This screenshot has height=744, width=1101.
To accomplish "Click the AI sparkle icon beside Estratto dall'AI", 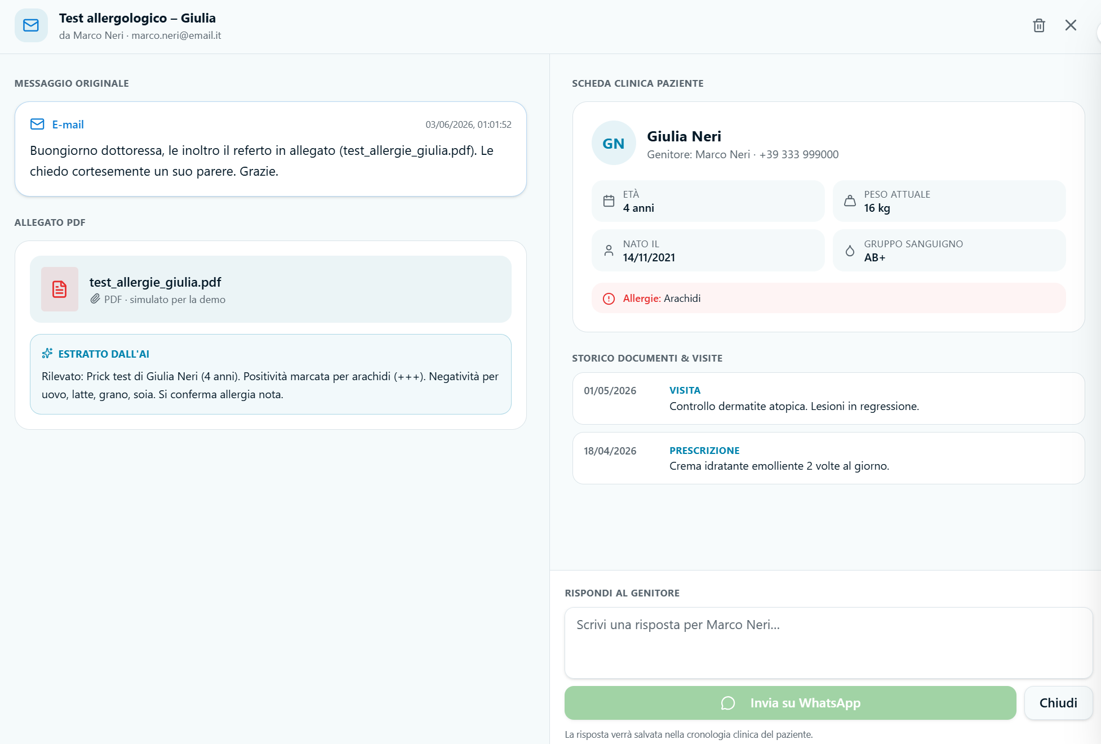I will point(47,353).
